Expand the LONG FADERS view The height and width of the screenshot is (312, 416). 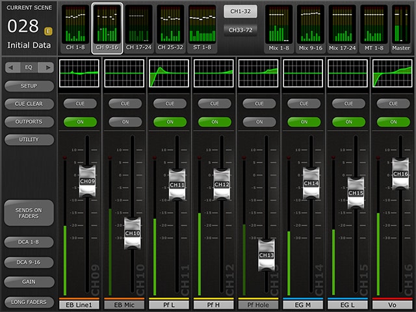click(x=29, y=302)
